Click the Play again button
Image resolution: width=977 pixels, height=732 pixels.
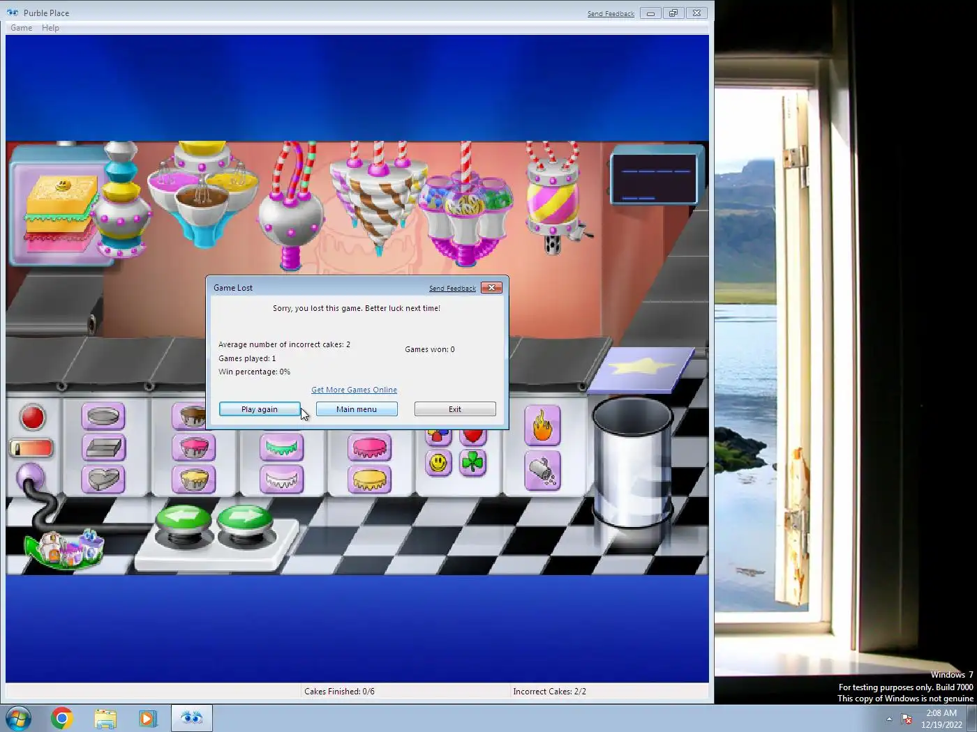(260, 409)
